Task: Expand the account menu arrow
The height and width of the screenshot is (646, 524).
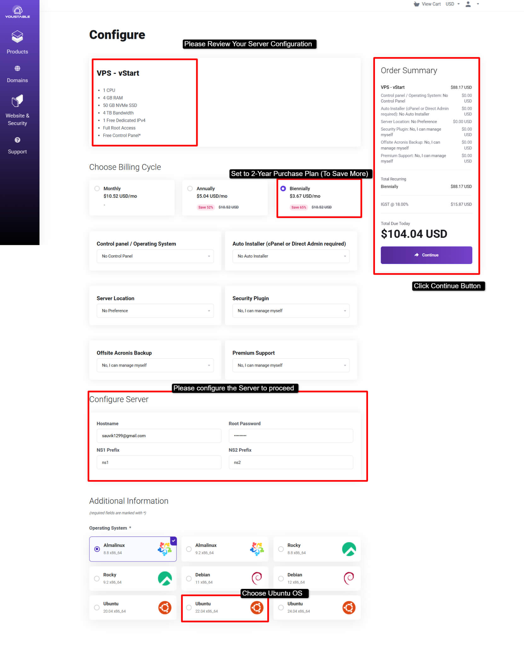Action: pyautogui.click(x=478, y=4)
